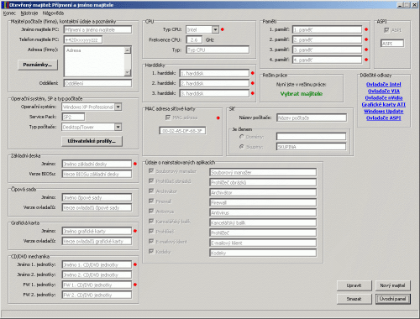Screen dimensions: 420x319
Task: Toggle the Antivirus checkbox
Action: click(151, 211)
